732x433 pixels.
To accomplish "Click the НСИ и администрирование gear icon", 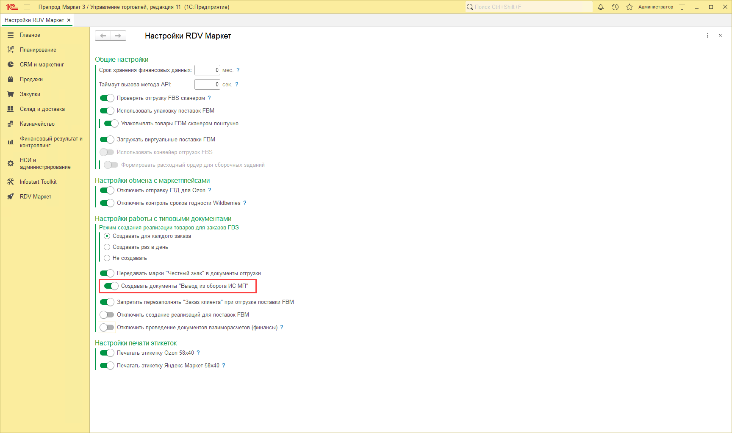I will tap(11, 163).
